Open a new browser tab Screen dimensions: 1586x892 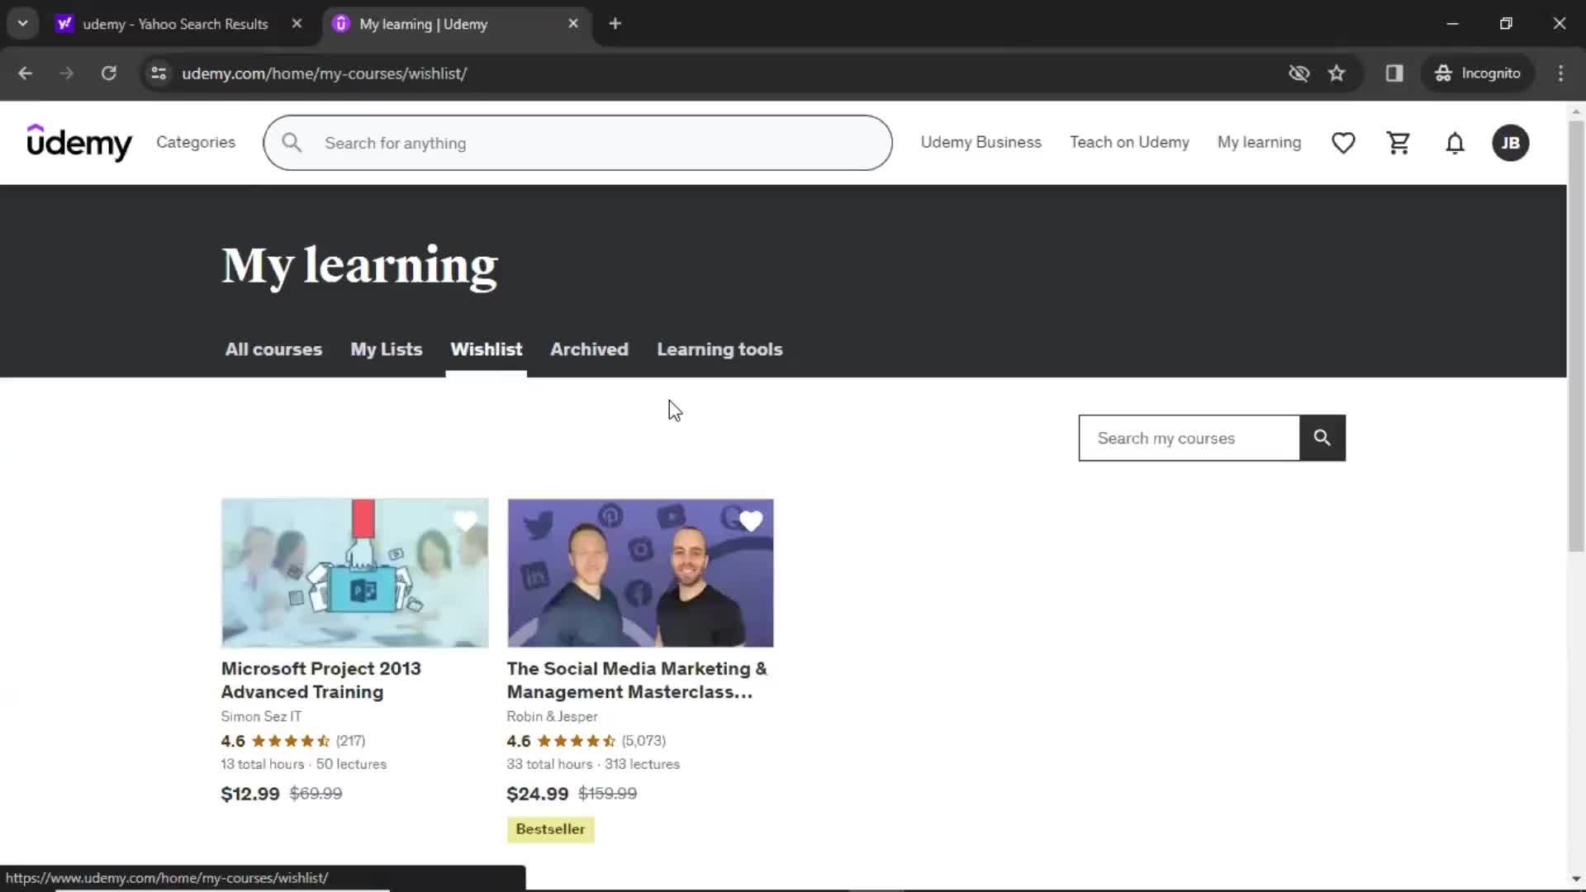click(x=615, y=24)
